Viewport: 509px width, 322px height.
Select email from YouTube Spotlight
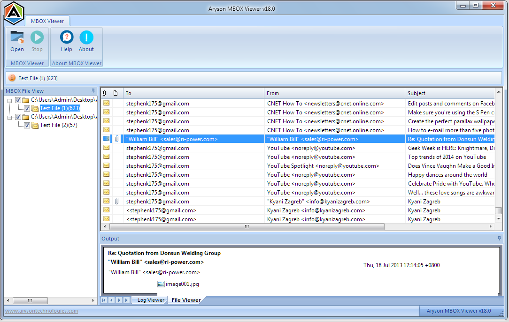click(298, 166)
